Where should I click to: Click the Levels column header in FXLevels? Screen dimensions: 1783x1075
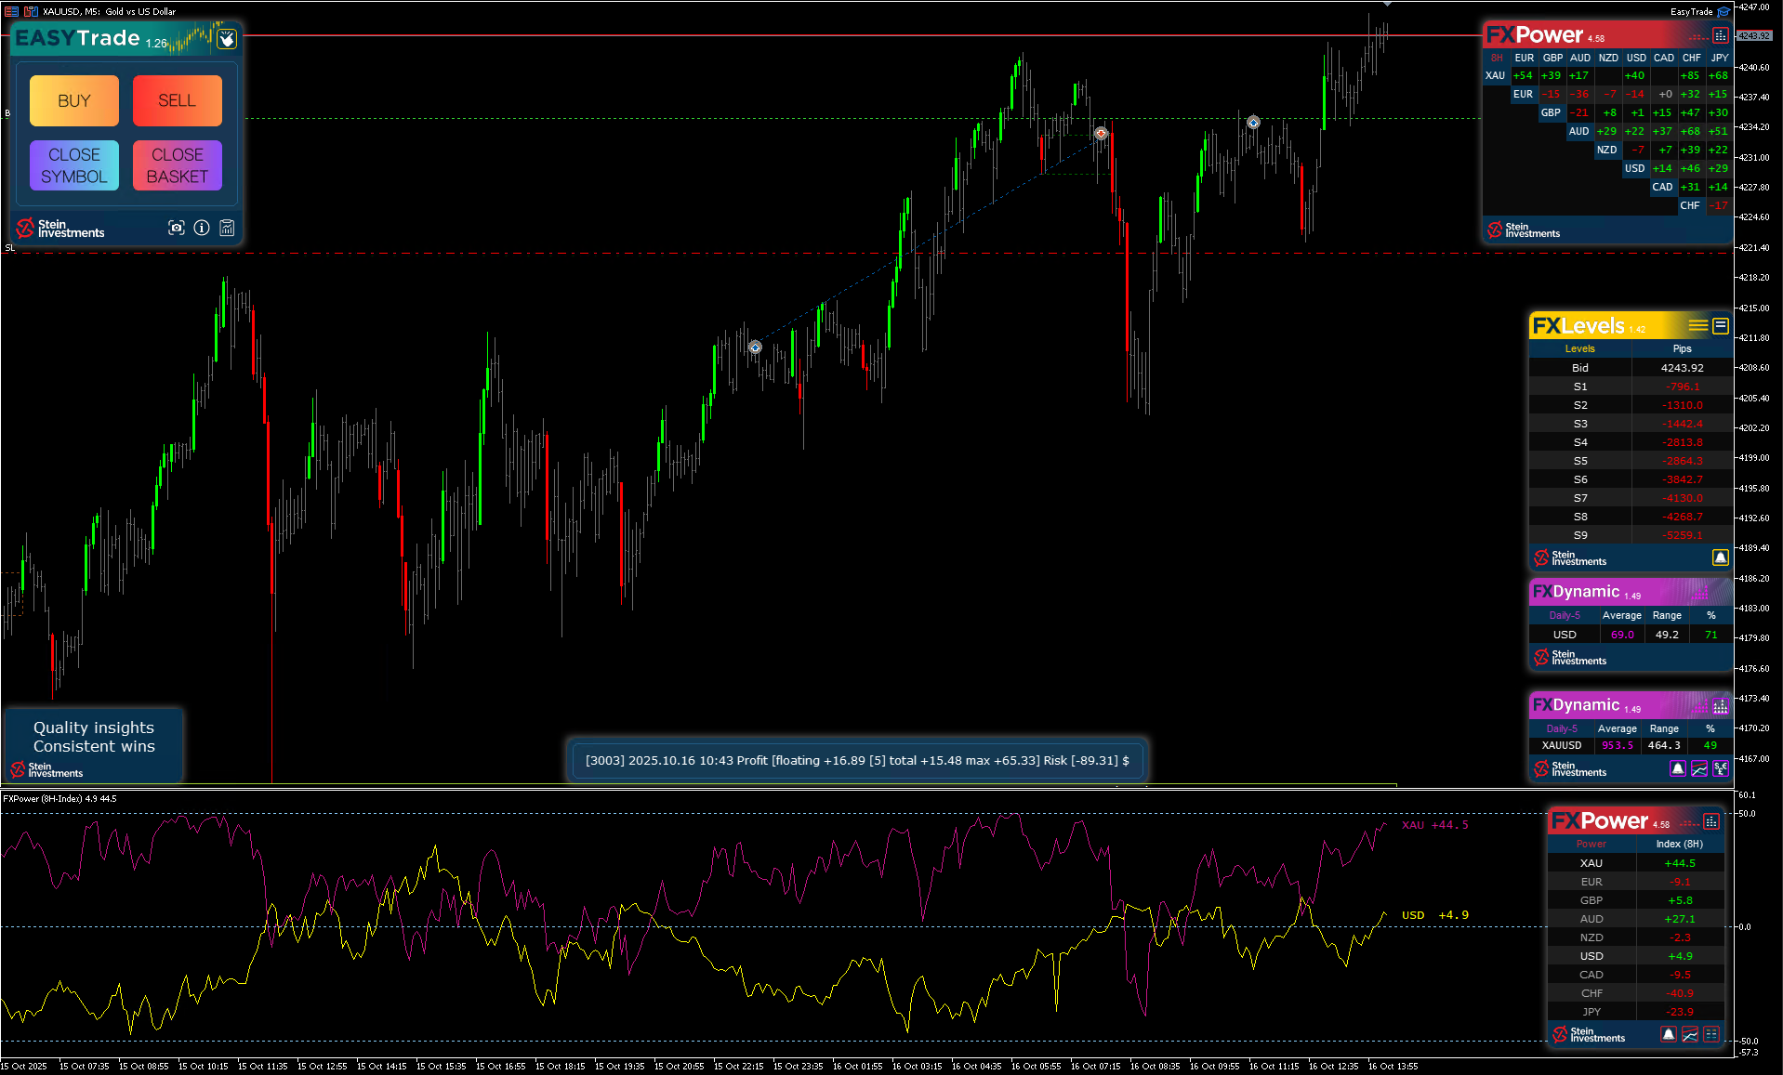[x=1579, y=348]
